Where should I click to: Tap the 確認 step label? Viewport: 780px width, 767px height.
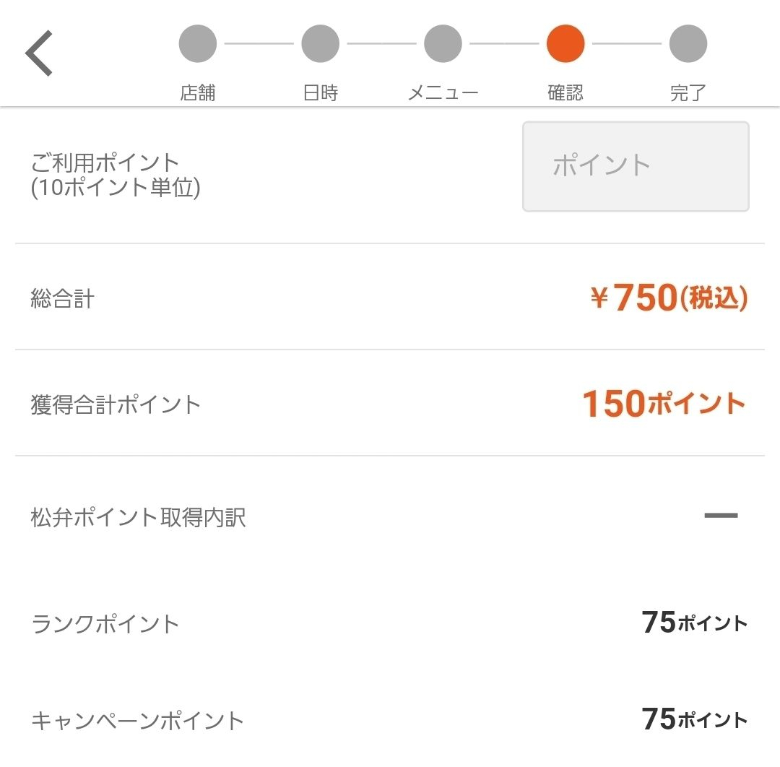565,93
